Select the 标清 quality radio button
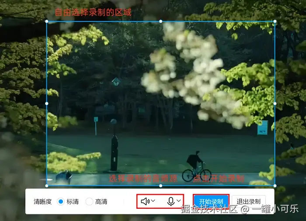The height and width of the screenshot is (221, 306). point(61,201)
